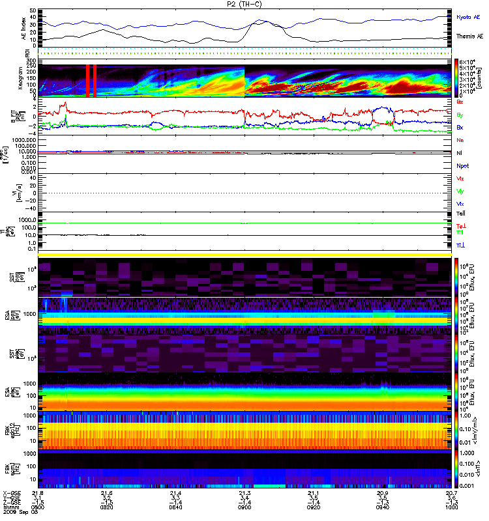
Task: Click the Keogram axis label
Action: coord(20,77)
